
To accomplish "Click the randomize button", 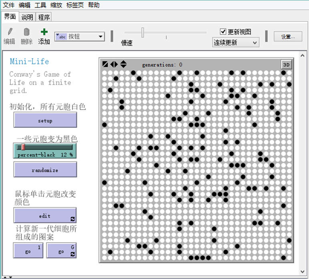I will (x=45, y=169).
